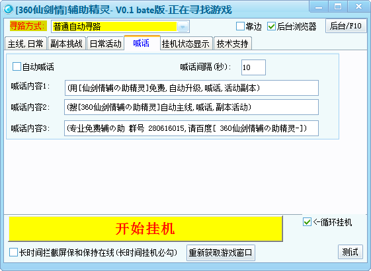Maximize the 辅助精灵 window

click(338, 7)
